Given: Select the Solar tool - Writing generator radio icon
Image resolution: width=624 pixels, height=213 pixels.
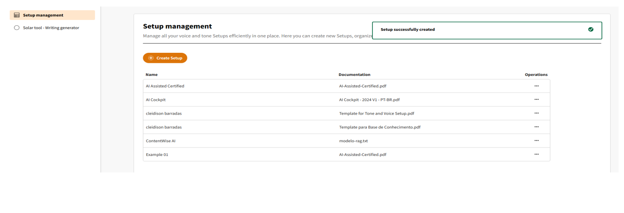Looking at the screenshot, I should [17, 28].
